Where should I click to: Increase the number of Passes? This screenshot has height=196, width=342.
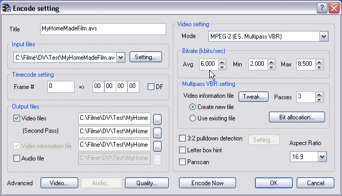pyautogui.click(x=319, y=95)
